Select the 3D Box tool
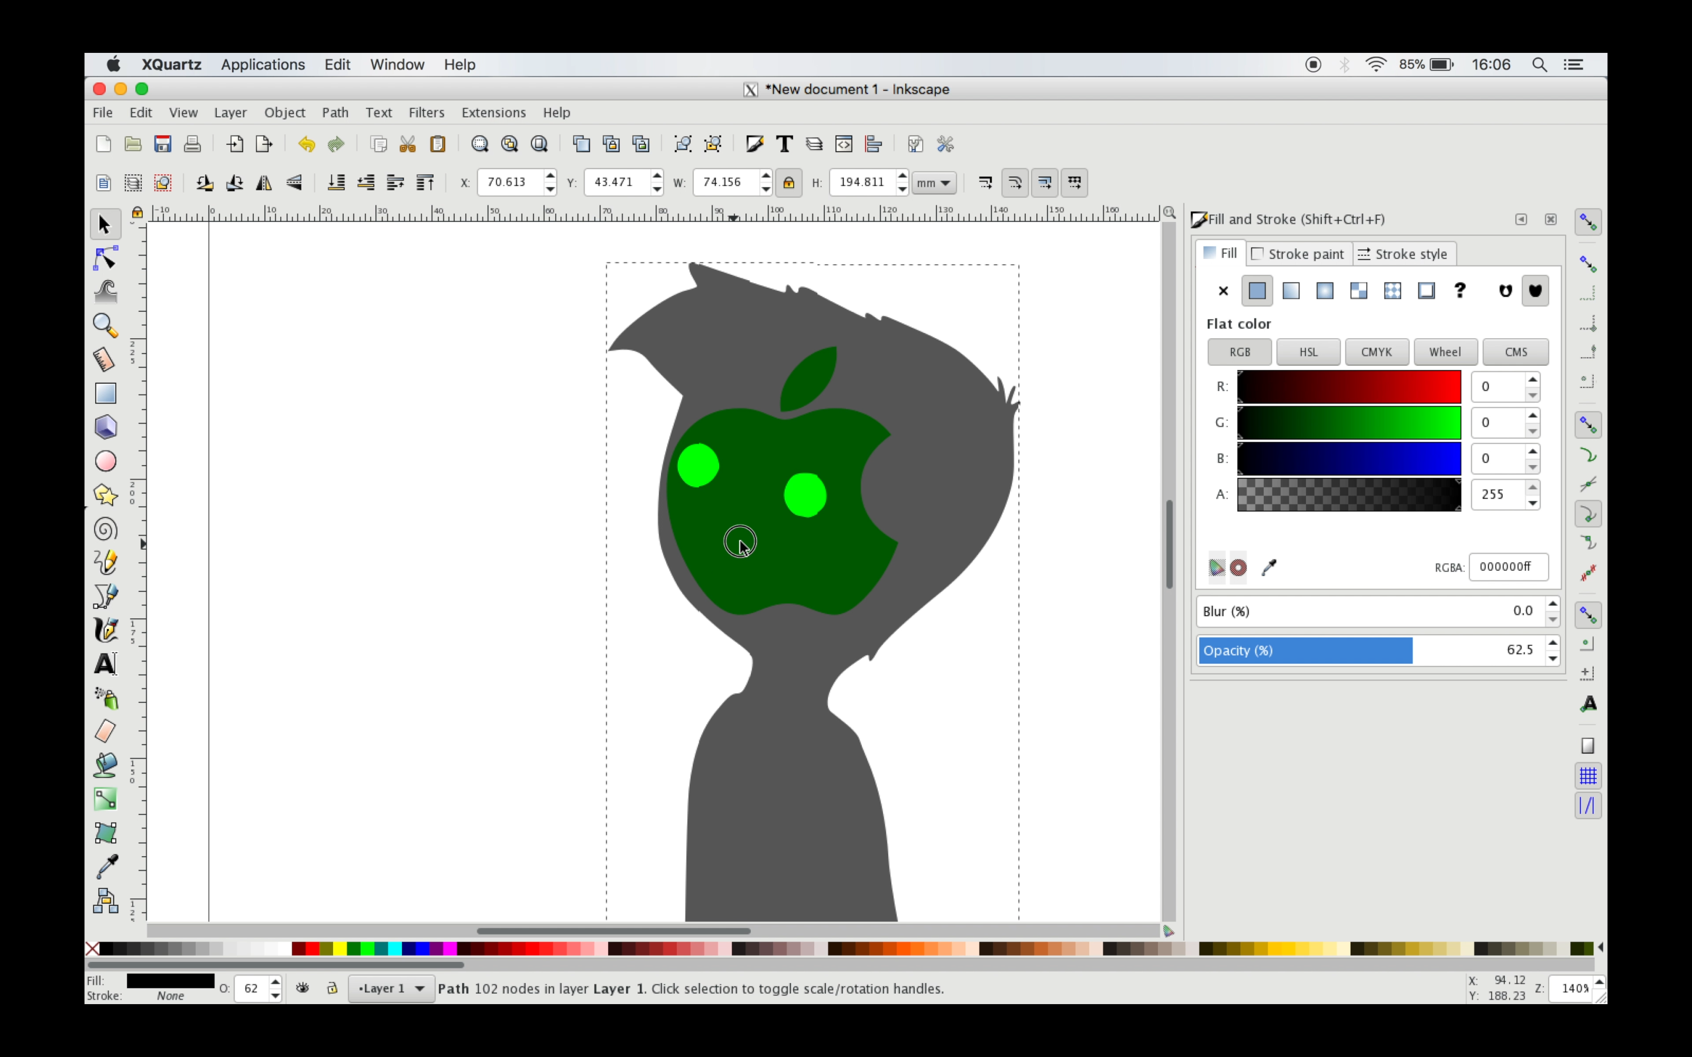This screenshot has width=1692, height=1057. pyautogui.click(x=106, y=427)
